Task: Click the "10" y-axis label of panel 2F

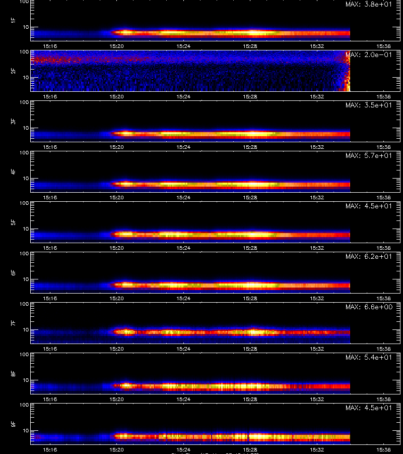Action: 26,77
